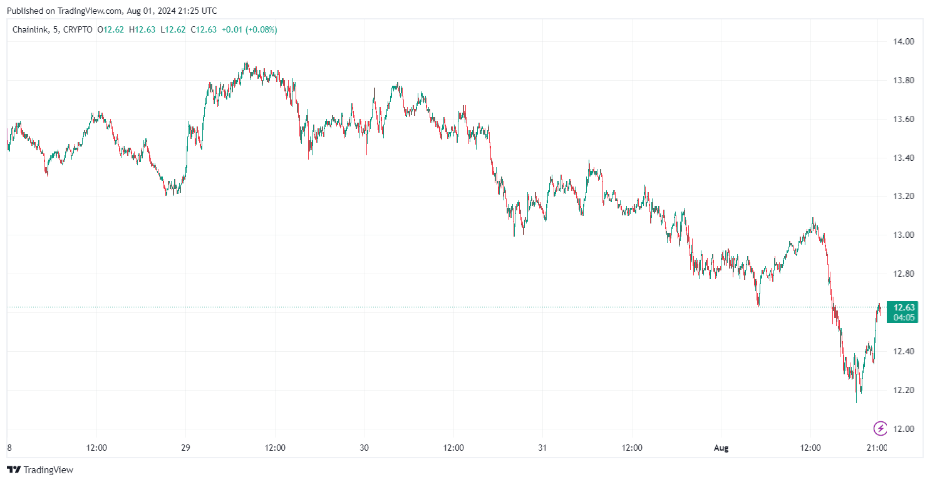The height and width of the screenshot is (482, 930).
Task: Click the '30' date label on time axis
Action: click(364, 448)
